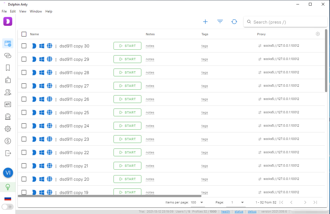Screen dimensions: 330x214
Task: Edit tags for dsd911 copy 21
Action: coord(205,166)
